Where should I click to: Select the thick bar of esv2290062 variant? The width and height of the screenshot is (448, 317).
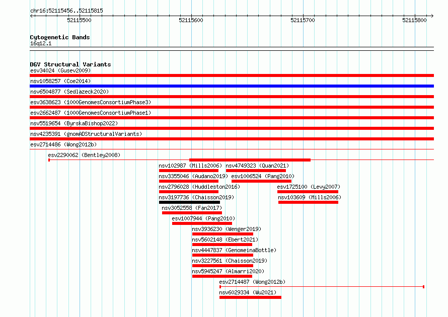[x=250, y=160]
